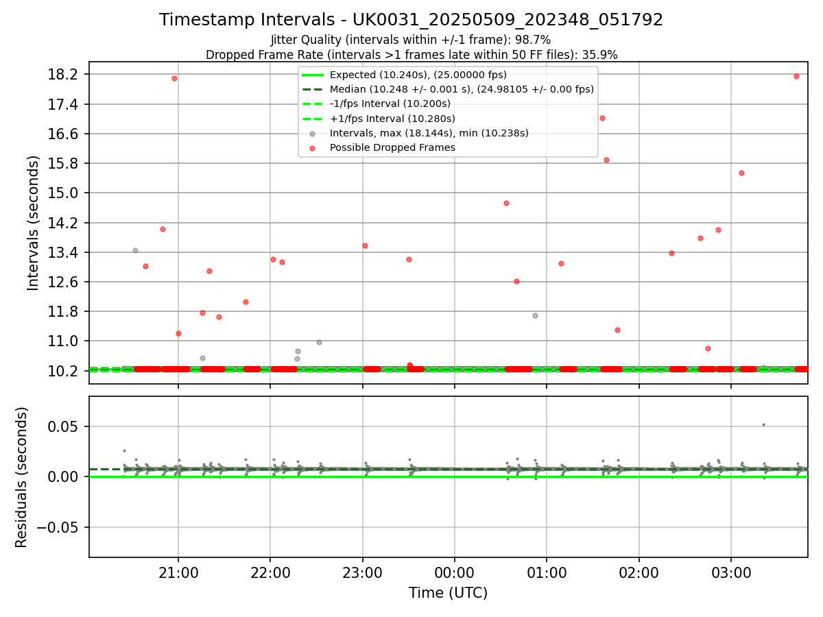Viewport: 823px width, 617px height.
Task: Click the 23:00 time tick label
Action: pos(362,572)
